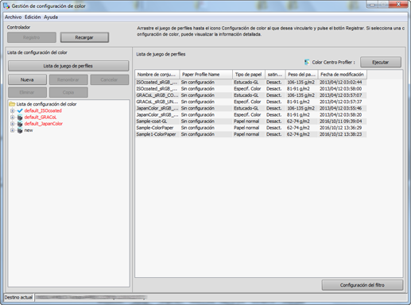Image resolution: width=411 pixels, height=305 pixels.
Task: Sort by Tipo de papel column header
Action: point(249,75)
